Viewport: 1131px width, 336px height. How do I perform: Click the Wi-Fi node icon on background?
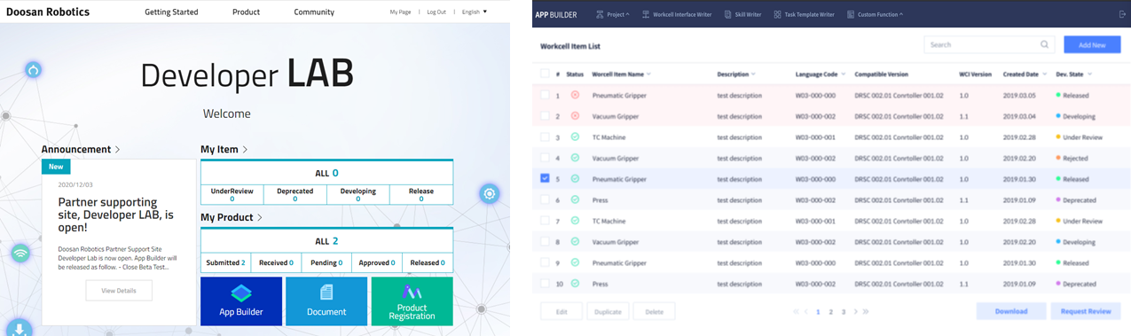pos(20,253)
